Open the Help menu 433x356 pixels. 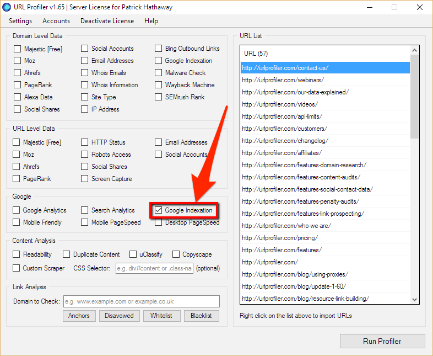151,21
